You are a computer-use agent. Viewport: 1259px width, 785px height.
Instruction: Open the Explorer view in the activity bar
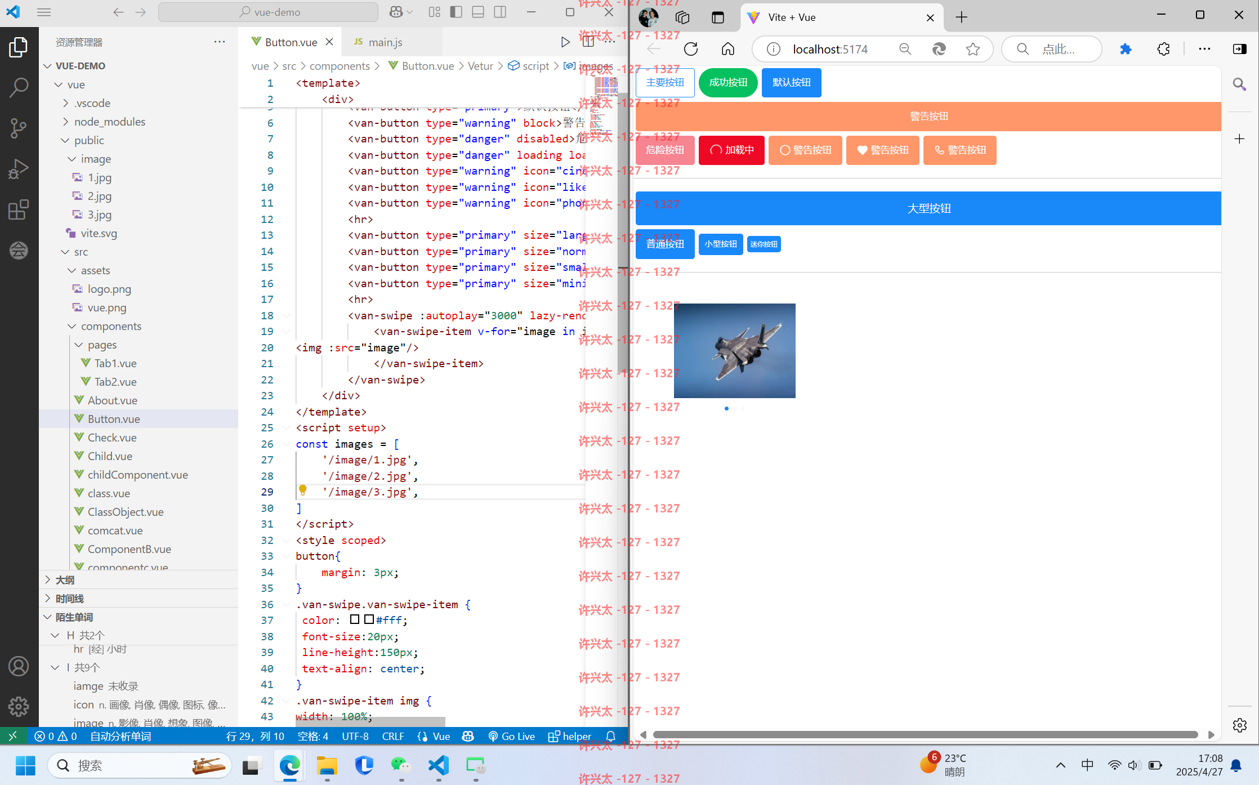(x=19, y=47)
